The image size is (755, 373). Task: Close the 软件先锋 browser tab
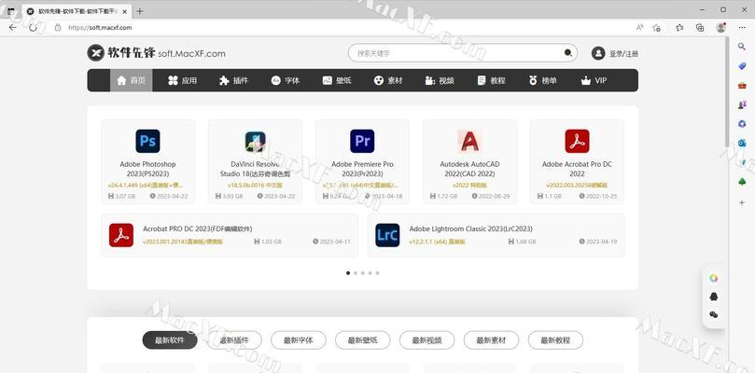click(x=125, y=11)
